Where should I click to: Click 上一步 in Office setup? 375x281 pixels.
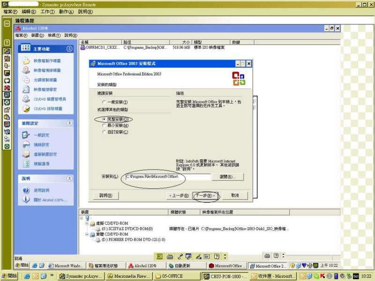[x=179, y=195]
